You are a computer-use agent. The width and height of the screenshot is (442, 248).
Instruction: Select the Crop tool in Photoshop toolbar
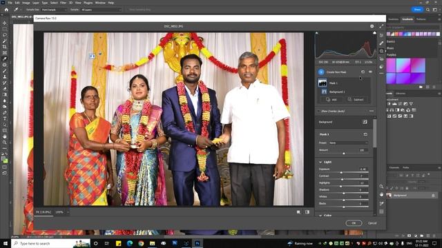(x=5, y=47)
